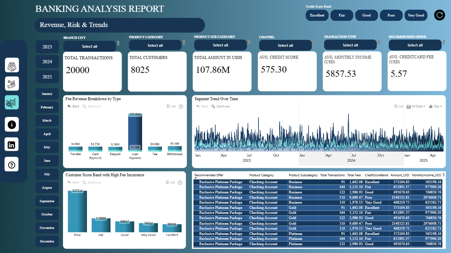Select the February month filter
Image resolution: width=451 pixels, height=253 pixels.
tap(47, 107)
